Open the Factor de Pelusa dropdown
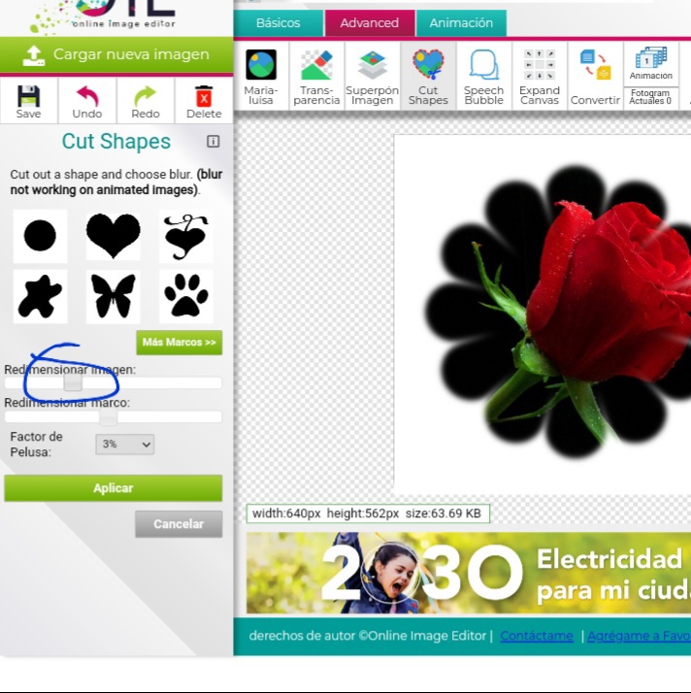 click(125, 445)
